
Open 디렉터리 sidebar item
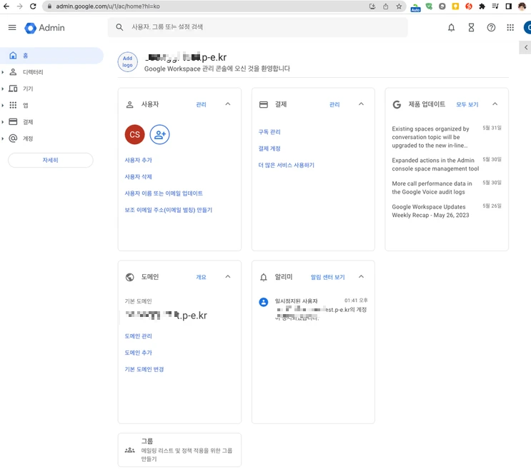tap(33, 72)
